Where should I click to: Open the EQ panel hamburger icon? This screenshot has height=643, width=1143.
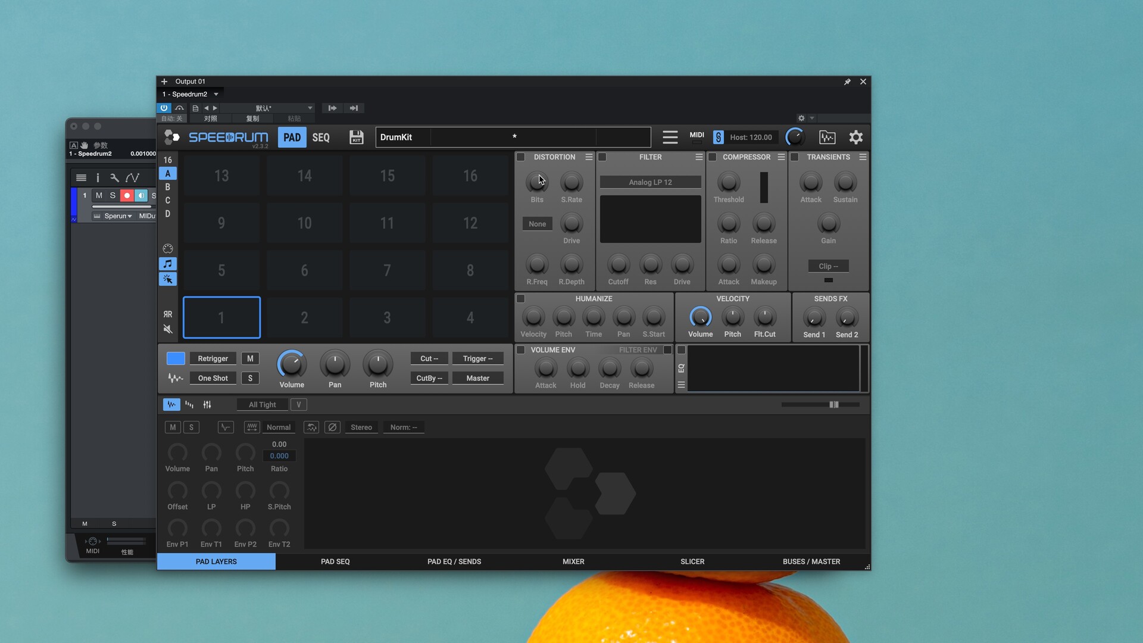pos(681,385)
